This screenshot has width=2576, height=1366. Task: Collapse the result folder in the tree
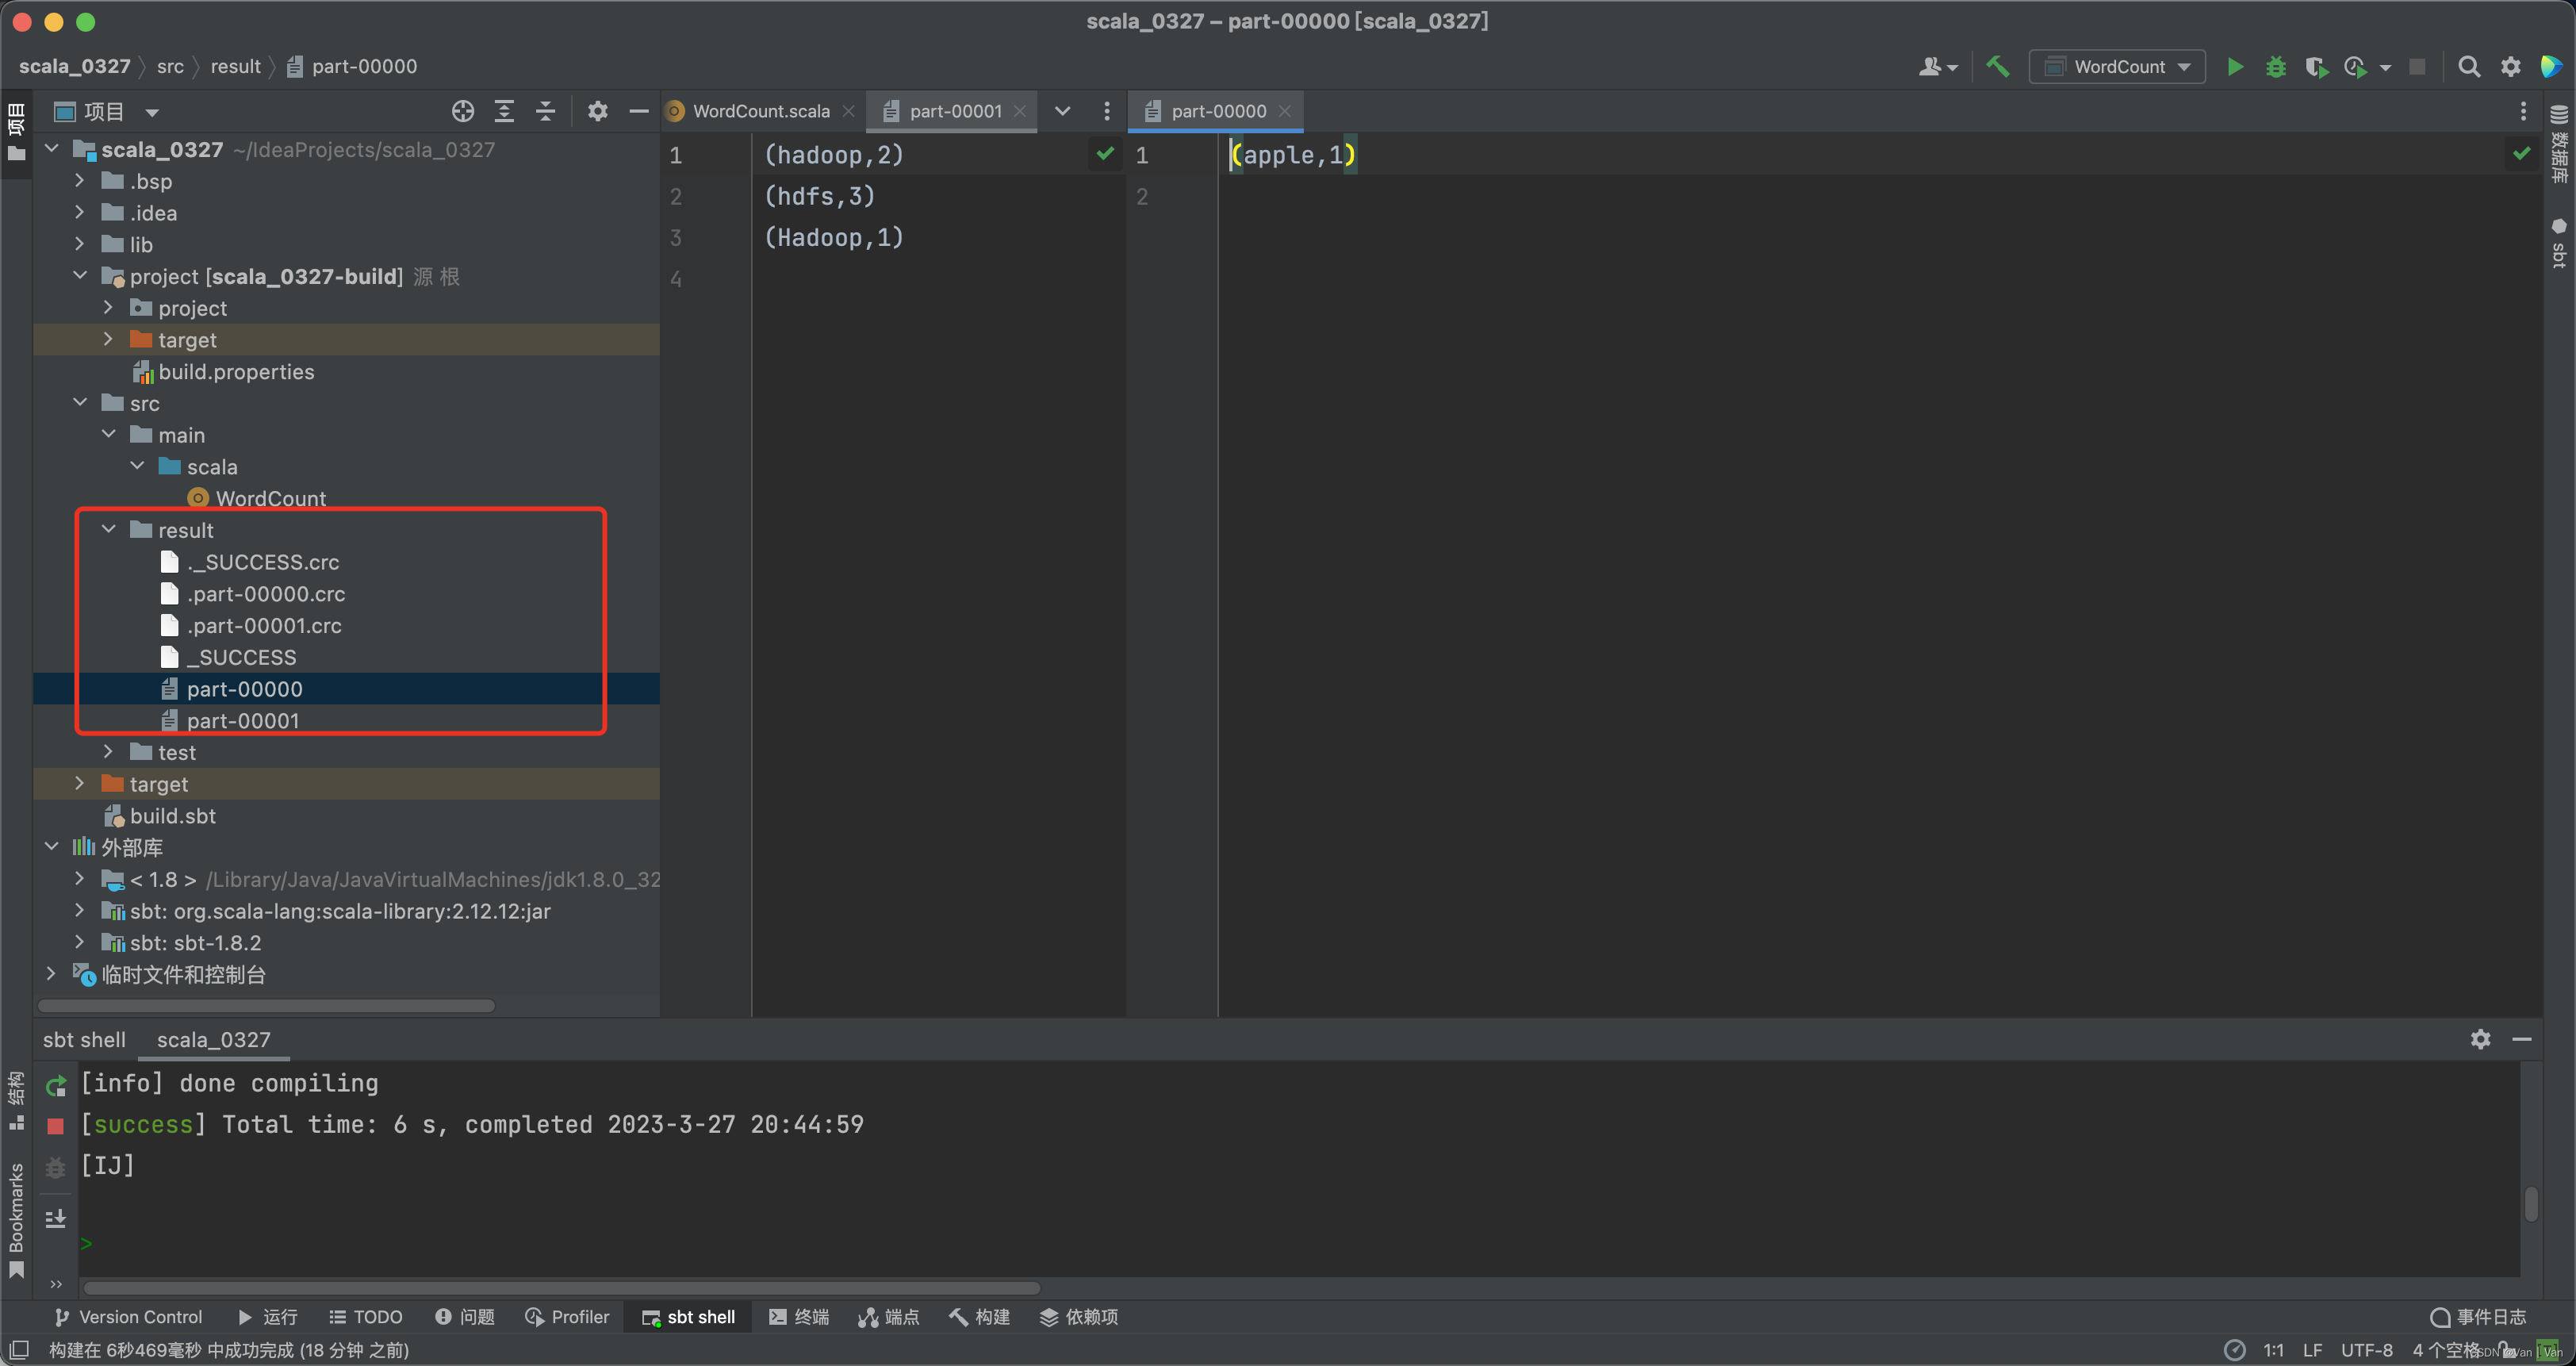point(109,530)
